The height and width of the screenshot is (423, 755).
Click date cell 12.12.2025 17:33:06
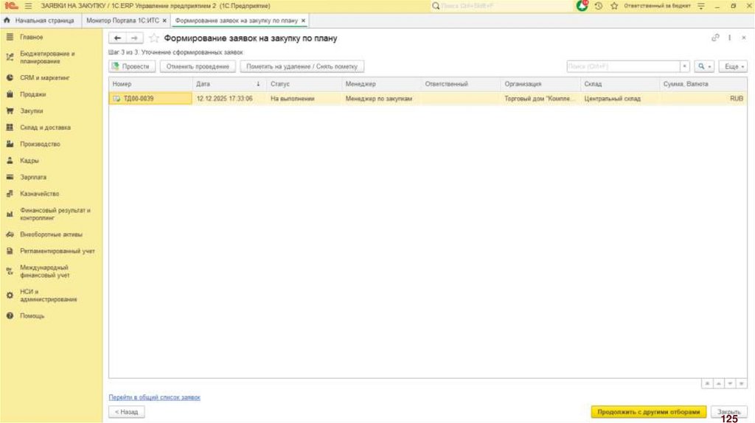tap(229, 99)
